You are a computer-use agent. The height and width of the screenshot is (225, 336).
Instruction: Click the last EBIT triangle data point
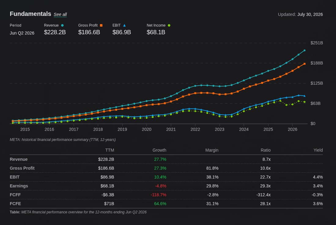[305, 96]
